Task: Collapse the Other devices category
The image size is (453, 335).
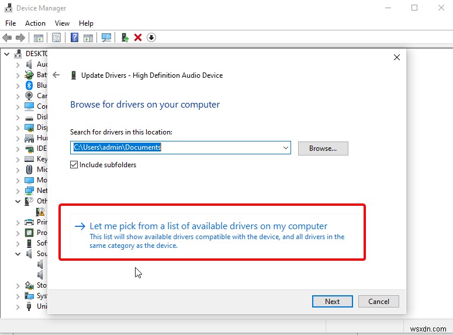Action: pyautogui.click(x=18, y=201)
